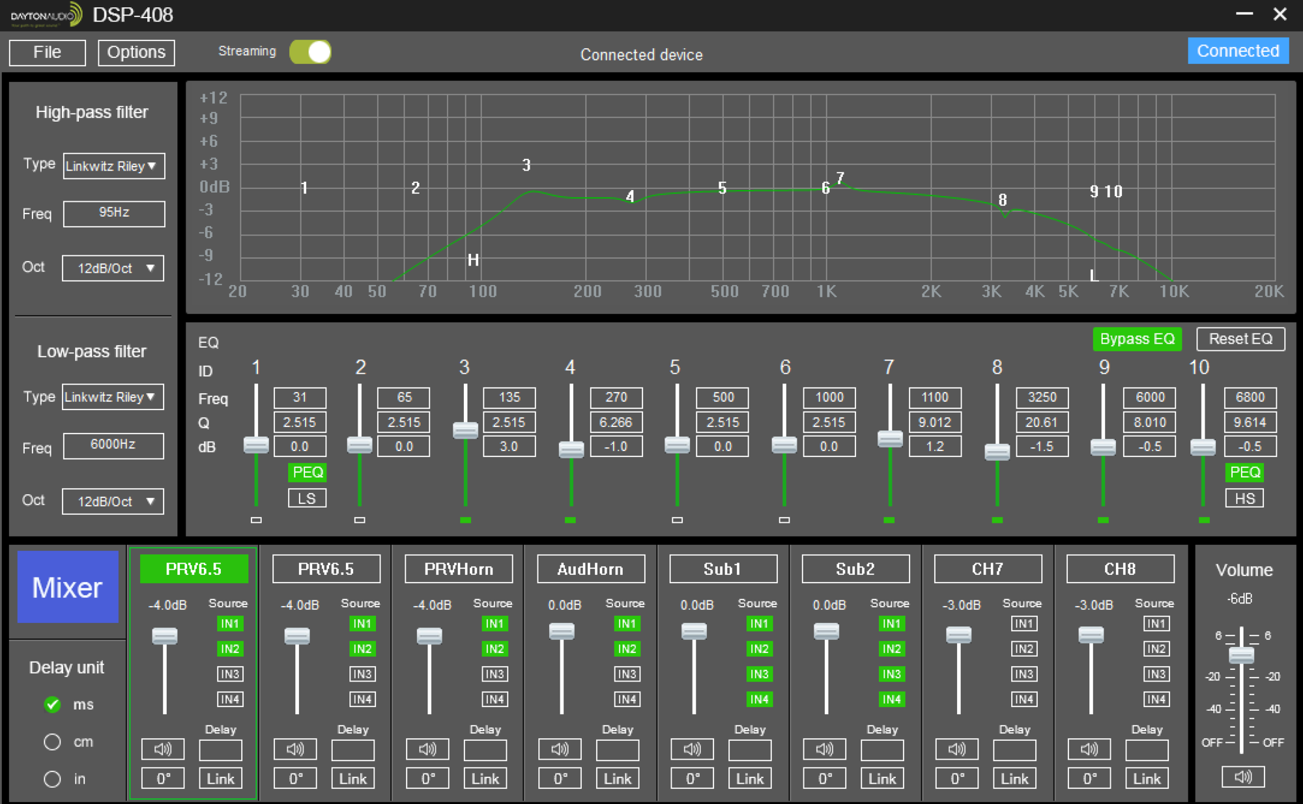Mute the Sub2 channel speaker icon
The height and width of the screenshot is (804, 1303).
coord(824,749)
